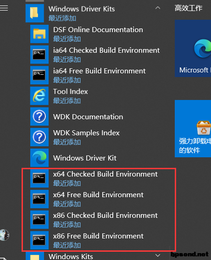
Task: Click the 高效工作 group header
Action: coord(189,8)
